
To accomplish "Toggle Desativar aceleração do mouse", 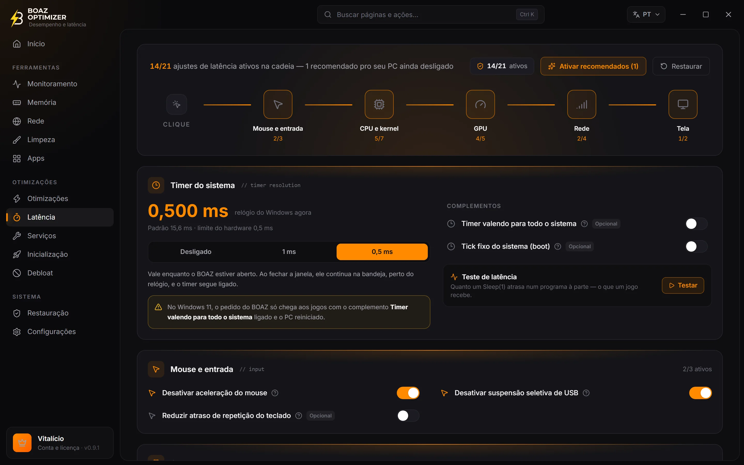I will pyautogui.click(x=408, y=393).
